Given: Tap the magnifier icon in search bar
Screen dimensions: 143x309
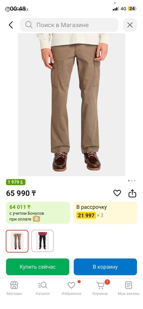Looking at the screenshot, I should 29,25.
